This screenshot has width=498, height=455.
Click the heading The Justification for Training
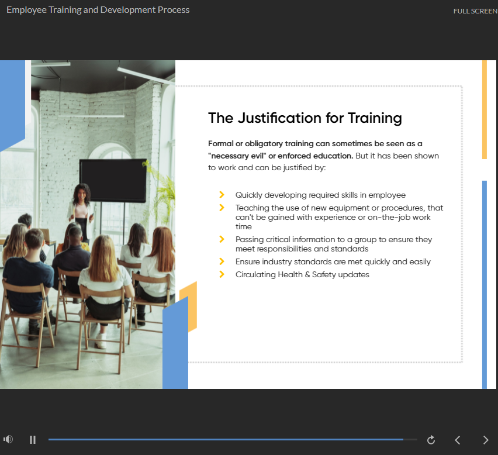click(x=305, y=118)
